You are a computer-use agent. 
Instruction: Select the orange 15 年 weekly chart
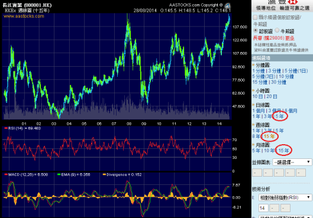269,136
